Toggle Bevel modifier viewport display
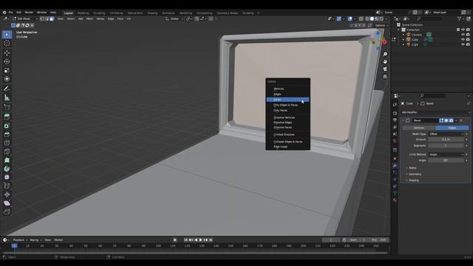 point(446,120)
